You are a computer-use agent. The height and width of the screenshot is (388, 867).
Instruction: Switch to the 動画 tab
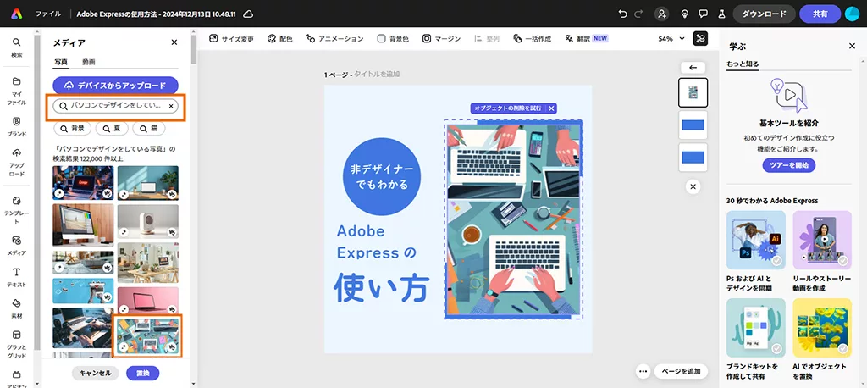89,62
